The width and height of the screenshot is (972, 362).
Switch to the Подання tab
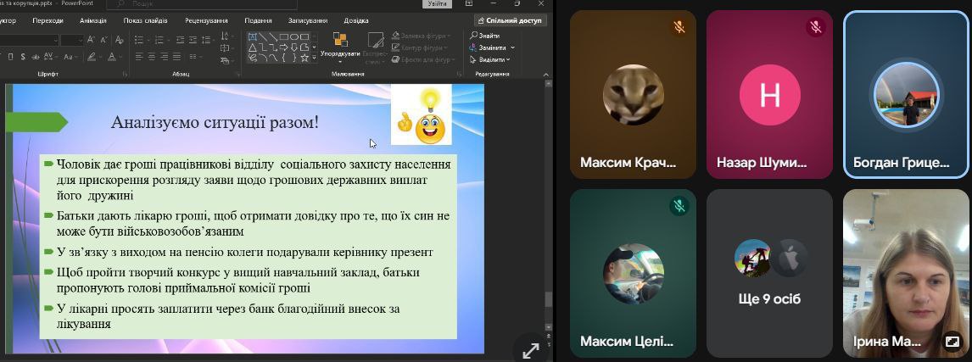point(259,20)
